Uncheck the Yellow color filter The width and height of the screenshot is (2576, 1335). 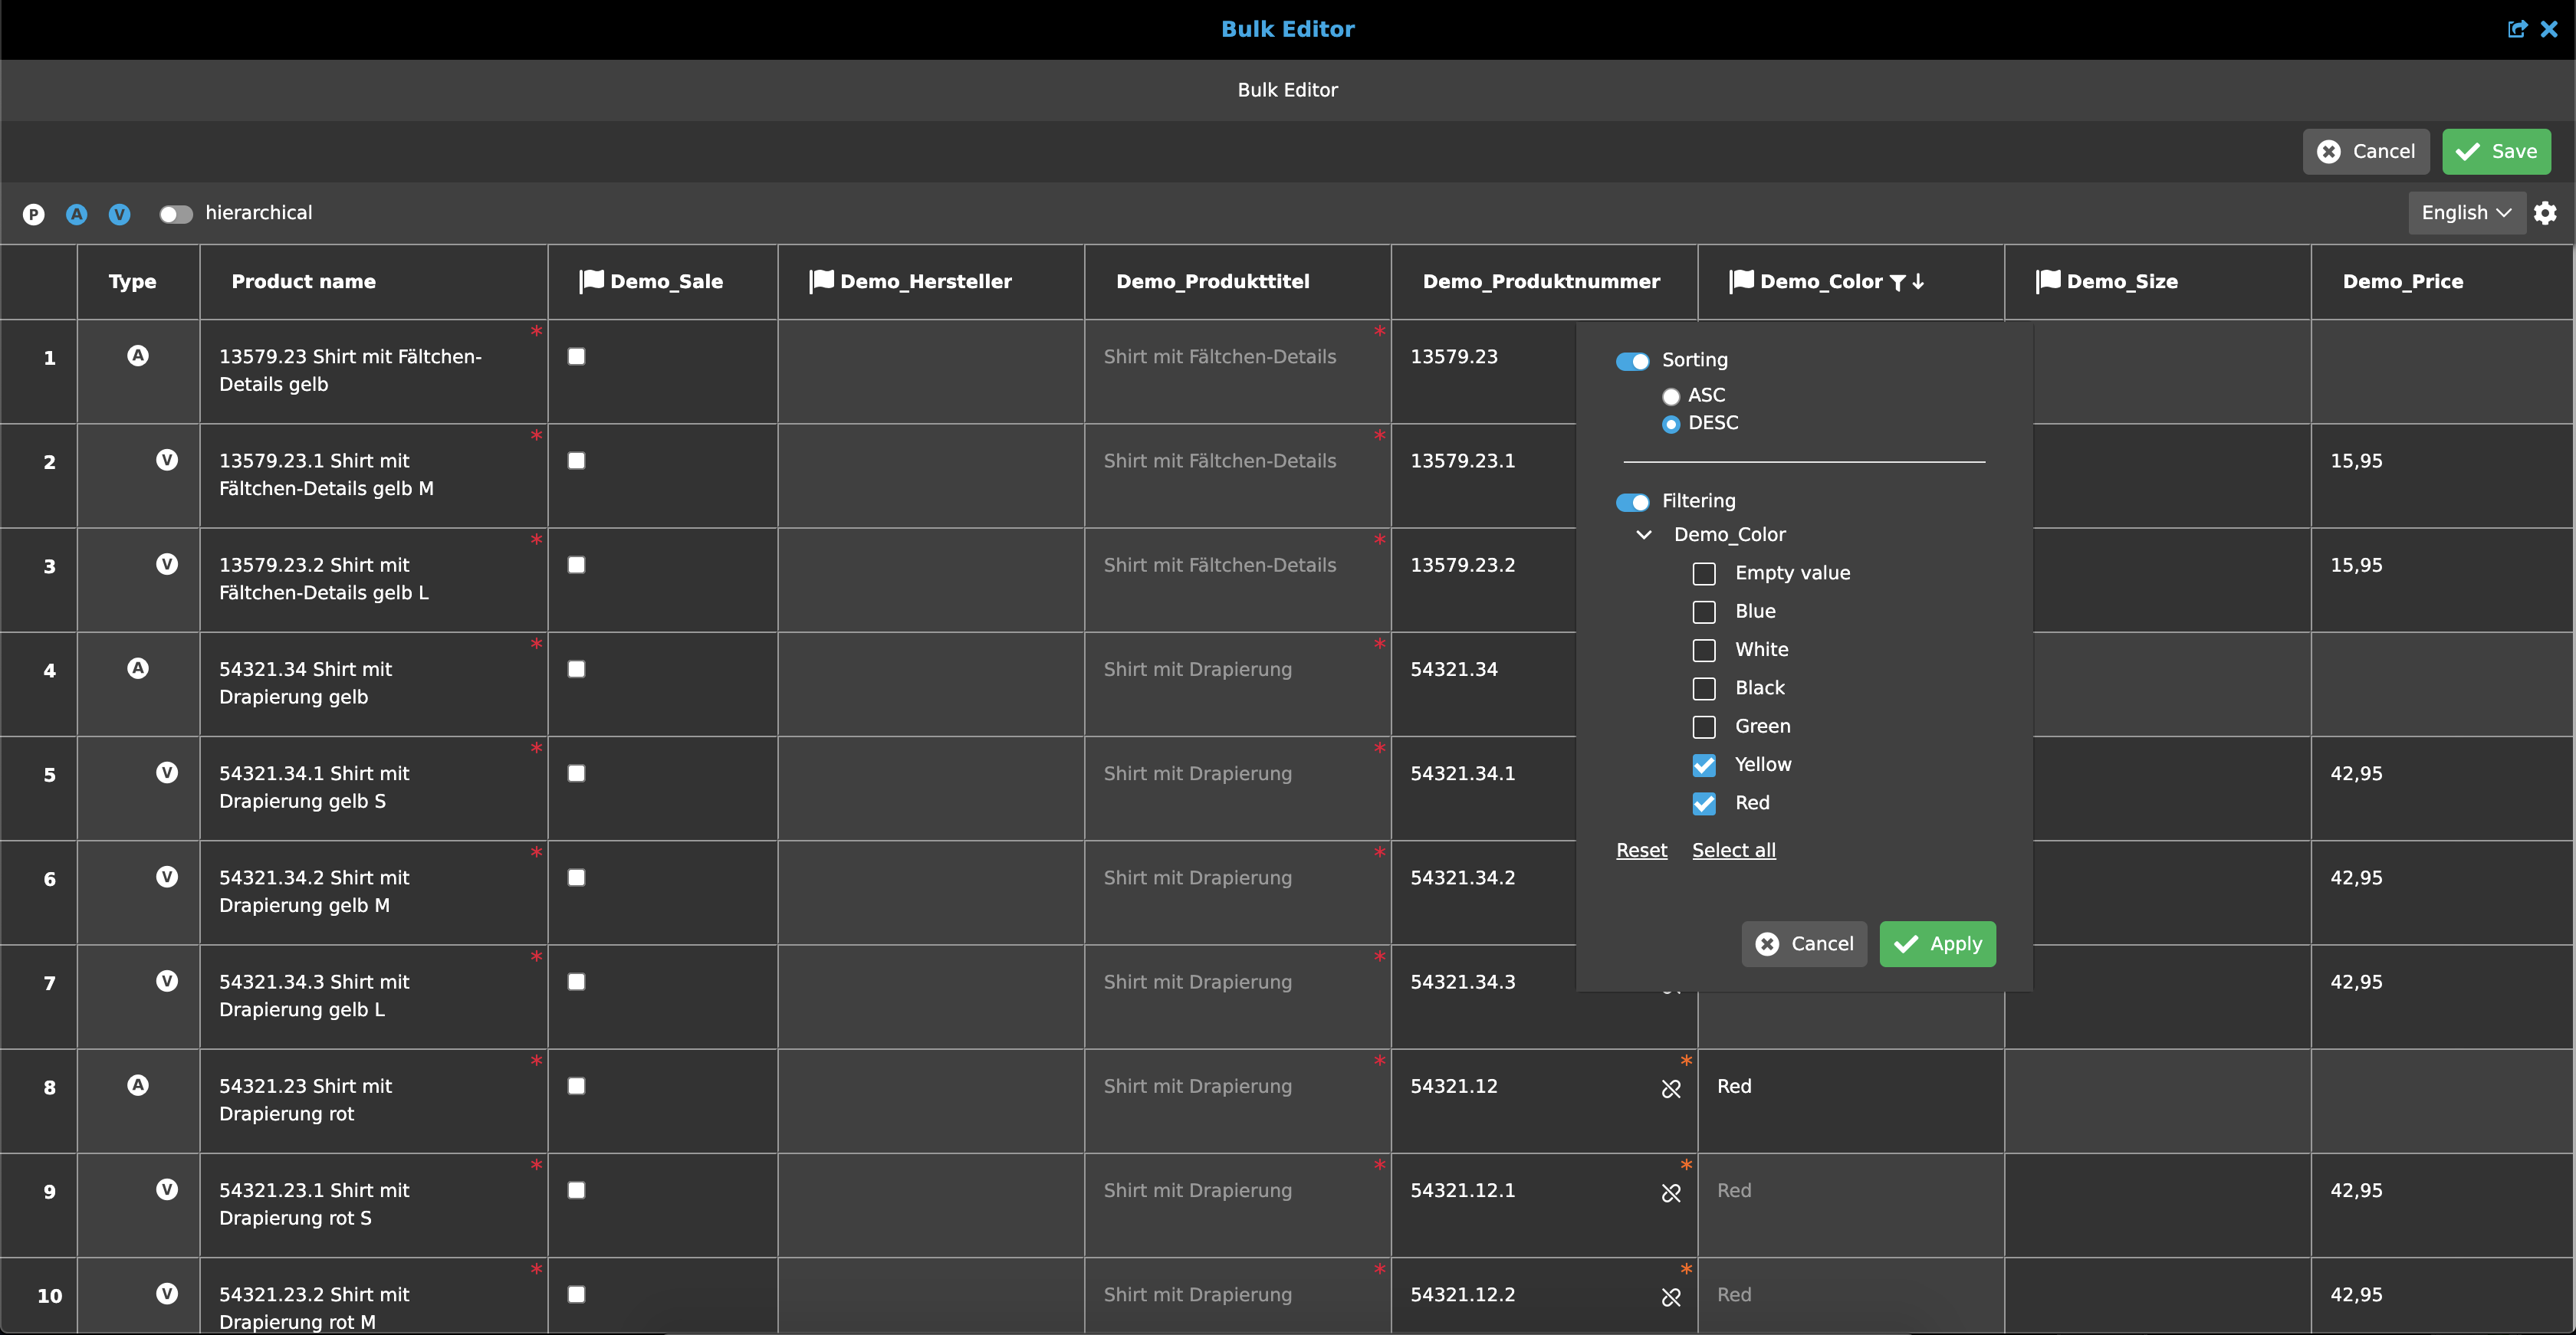(1704, 766)
